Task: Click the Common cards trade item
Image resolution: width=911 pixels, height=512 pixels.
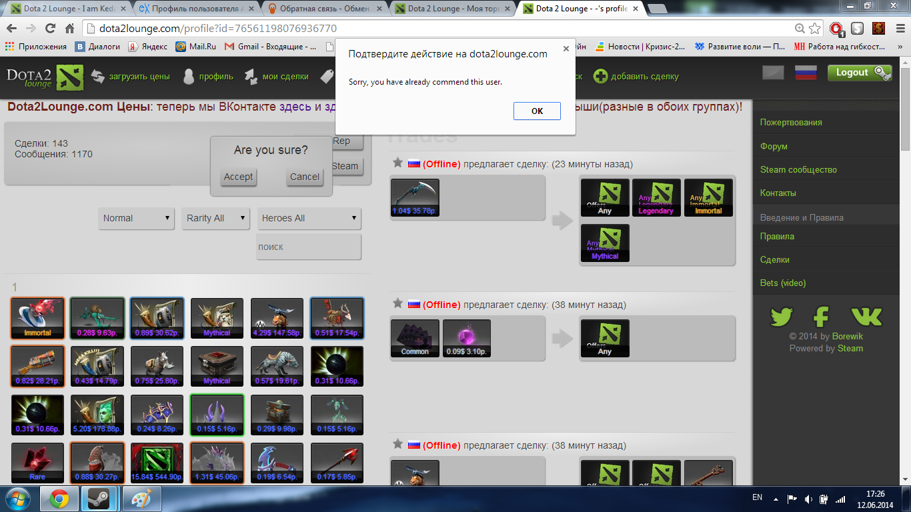Action: point(415,338)
